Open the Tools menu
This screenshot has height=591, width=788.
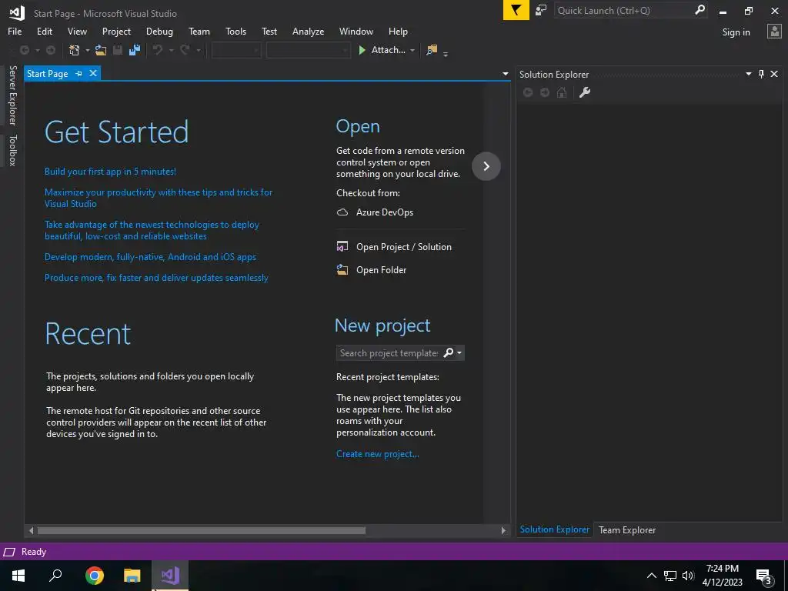(x=235, y=31)
